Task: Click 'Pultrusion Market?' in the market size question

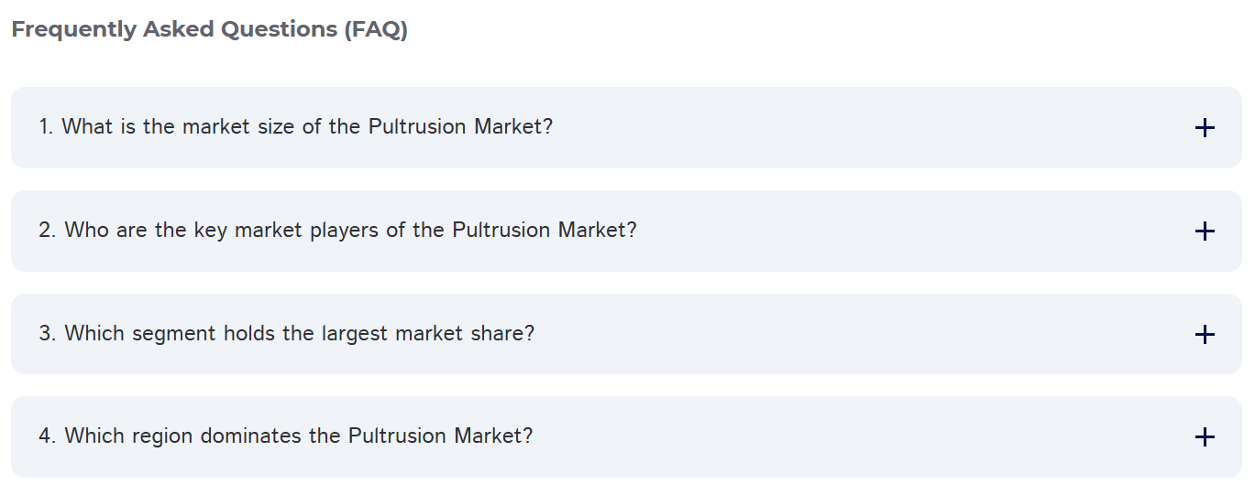Action: (460, 126)
